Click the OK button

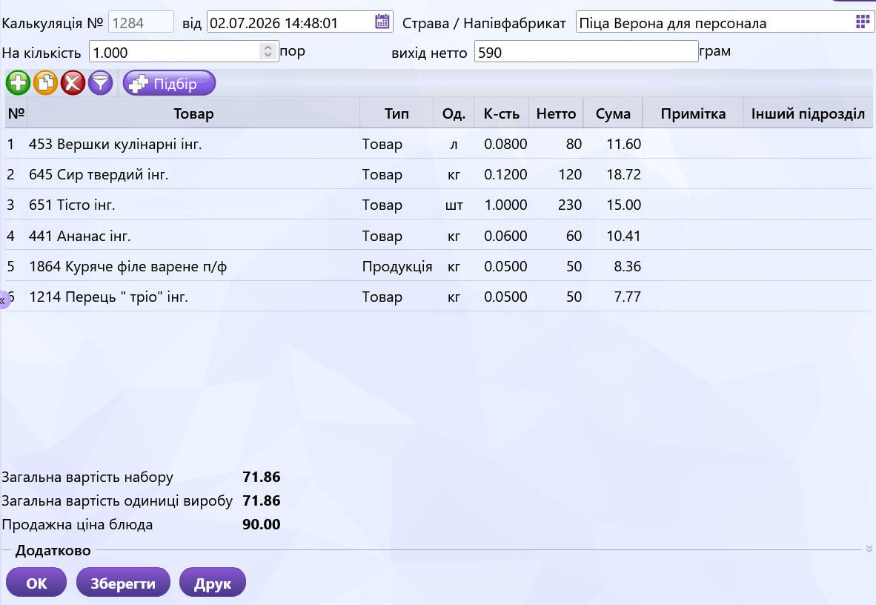(36, 583)
